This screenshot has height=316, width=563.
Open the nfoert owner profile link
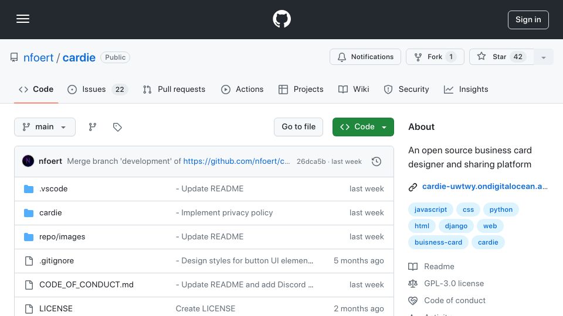tap(38, 57)
